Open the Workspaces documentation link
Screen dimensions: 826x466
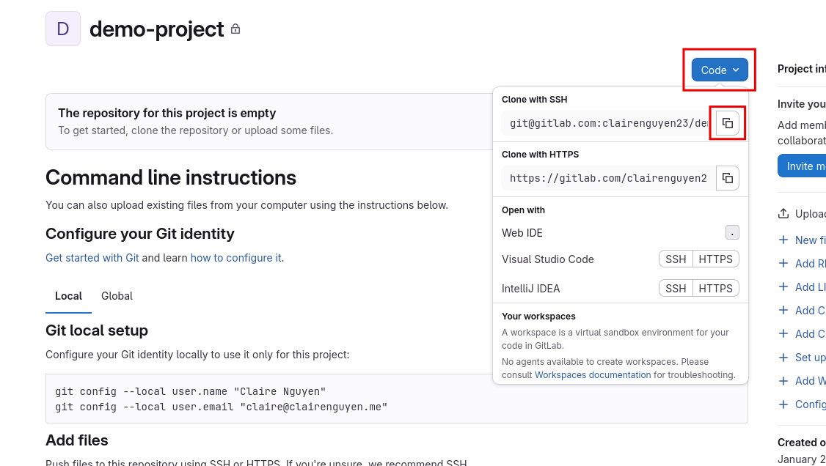pyautogui.click(x=592, y=374)
